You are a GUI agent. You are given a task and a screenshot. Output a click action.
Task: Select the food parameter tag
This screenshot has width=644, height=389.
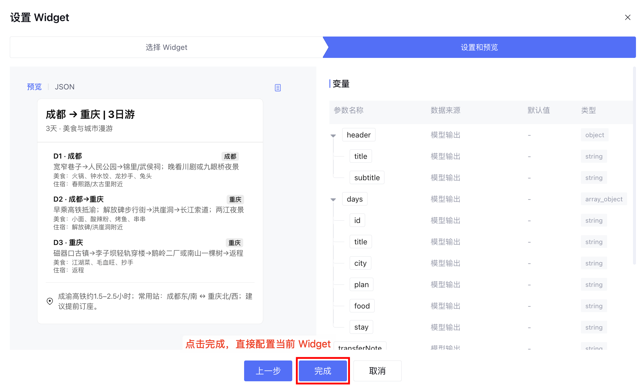(362, 306)
